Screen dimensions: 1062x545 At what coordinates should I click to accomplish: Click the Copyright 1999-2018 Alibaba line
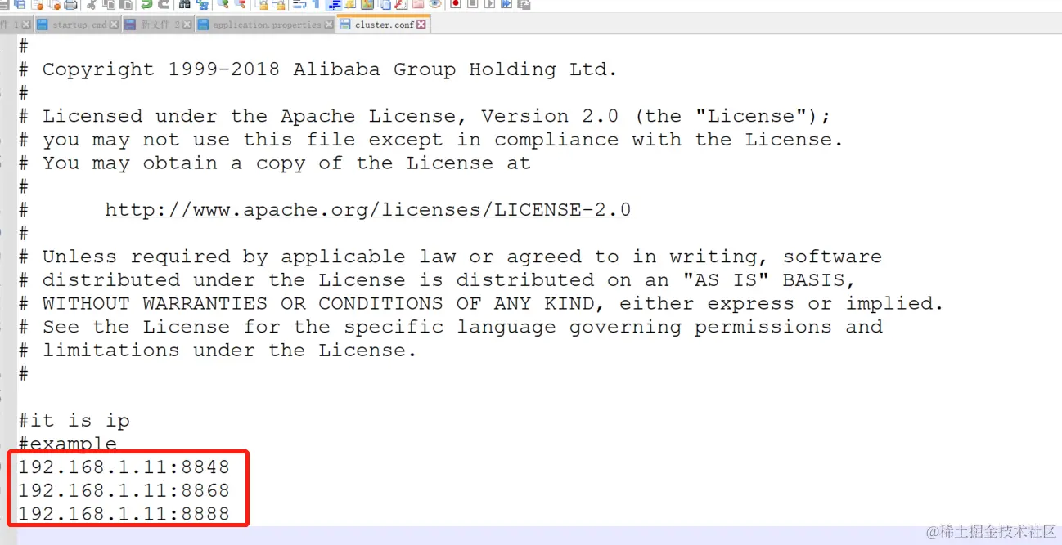coord(318,69)
